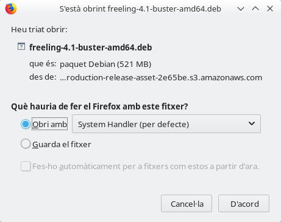Viewport: 281px width, 222px height.
Task: Close the dialog with the X icon
Action: 270,9
